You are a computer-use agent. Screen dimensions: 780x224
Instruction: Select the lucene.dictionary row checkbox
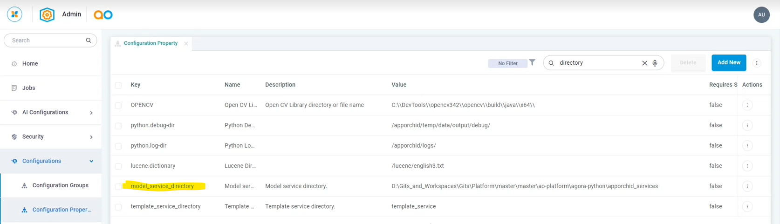[x=118, y=166]
